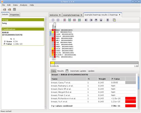Open the Data menu
The height and width of the screenshot is (113, 141).
pos(15,5)
